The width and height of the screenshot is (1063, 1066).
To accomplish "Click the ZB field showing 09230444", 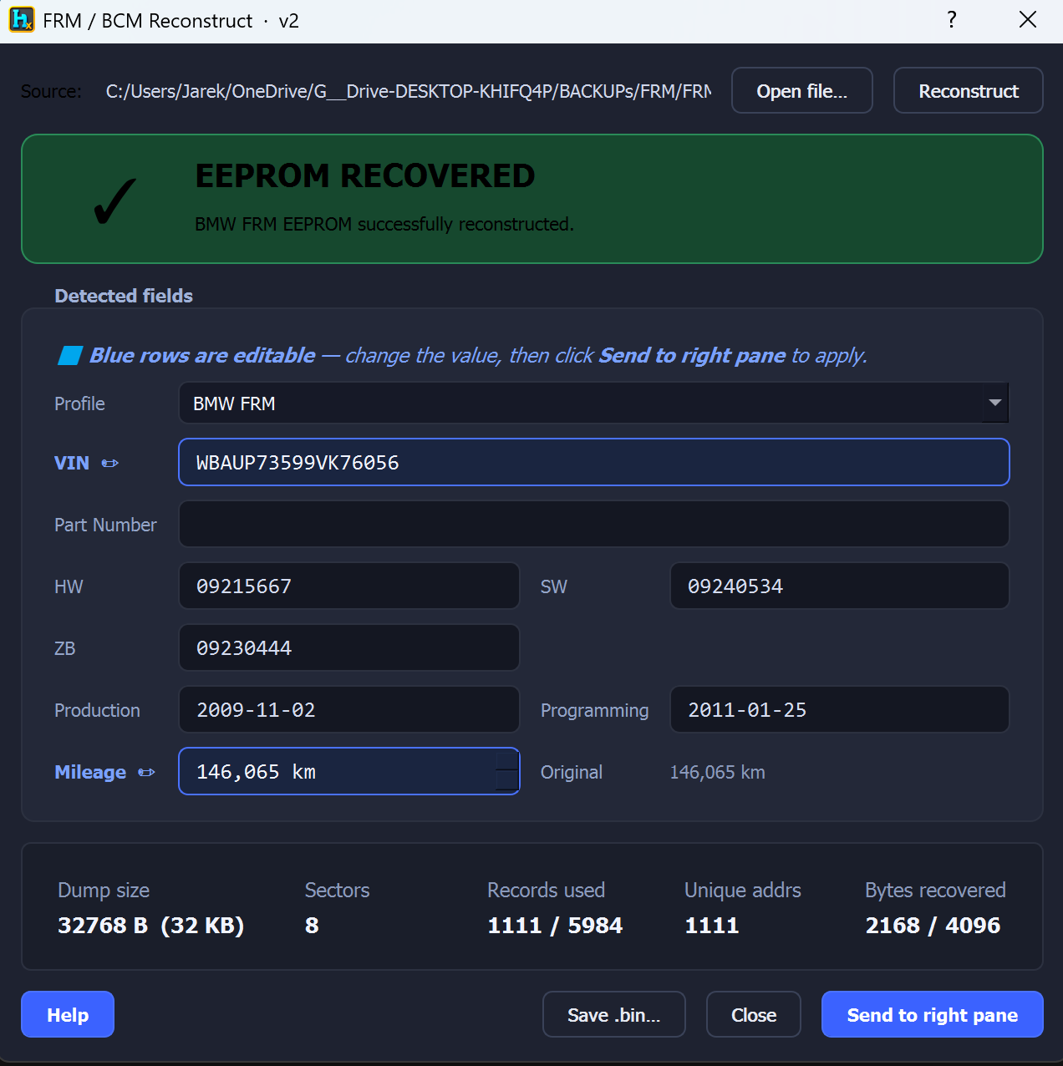I will click(349, 647).
